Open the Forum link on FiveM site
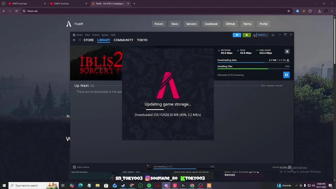Screen dimensions: 336x189 (159, 24)
